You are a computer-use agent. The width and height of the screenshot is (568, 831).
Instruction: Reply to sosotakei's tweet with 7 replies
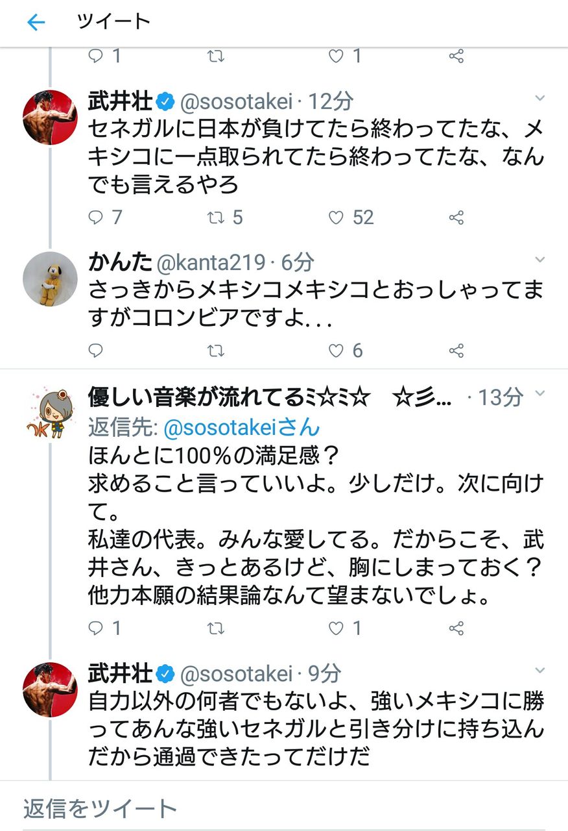[x=96, y=217]
